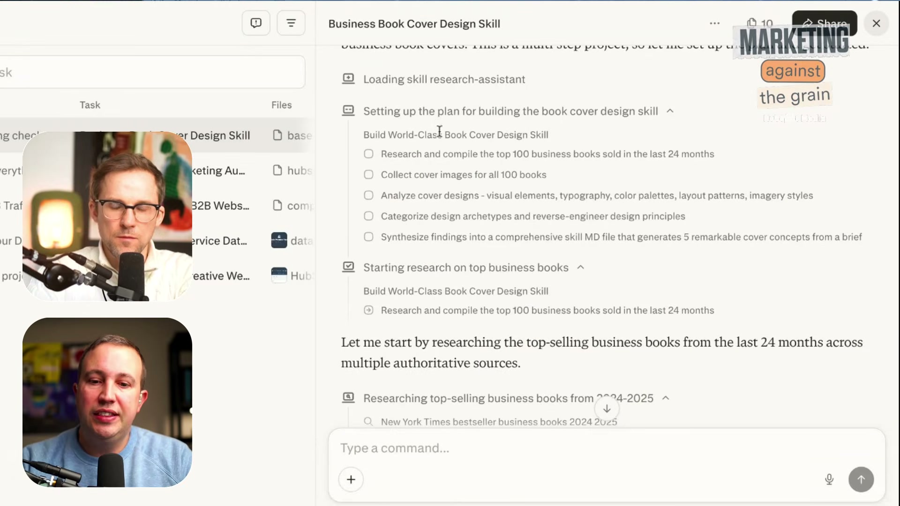This screenshot has height=506, width=900.
Task: Open the 'data' file thumbnail icon
Action: [279, 240]
